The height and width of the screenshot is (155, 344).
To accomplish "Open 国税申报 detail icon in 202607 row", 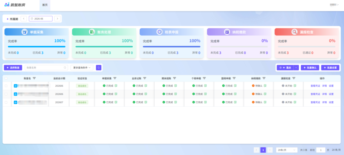I will (x=235, y=102).
